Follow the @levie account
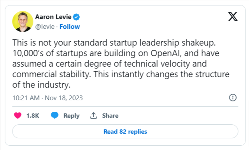The width and height of the screenshot is (249, 150). point(70,27)
